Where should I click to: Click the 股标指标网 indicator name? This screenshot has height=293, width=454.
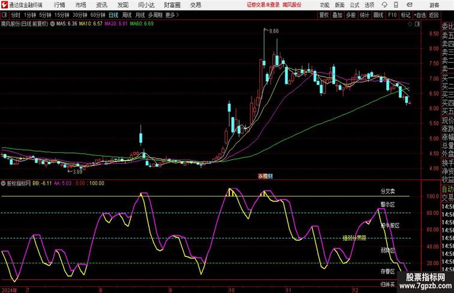click(19, 184)
